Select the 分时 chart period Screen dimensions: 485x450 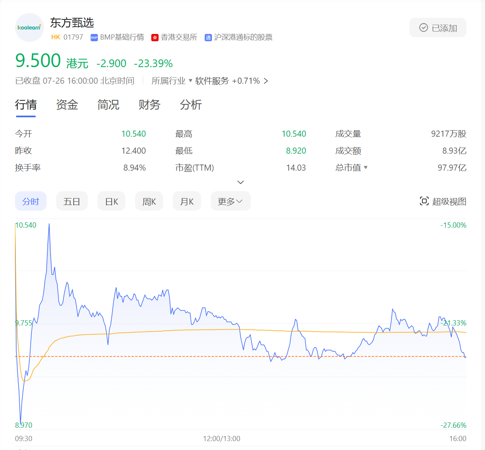(31, 201)
